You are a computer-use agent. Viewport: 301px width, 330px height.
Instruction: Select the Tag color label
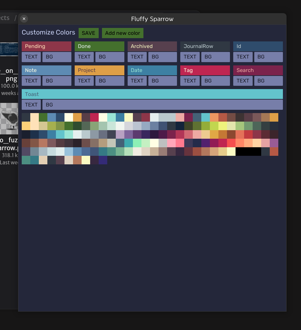click(205, 70)
